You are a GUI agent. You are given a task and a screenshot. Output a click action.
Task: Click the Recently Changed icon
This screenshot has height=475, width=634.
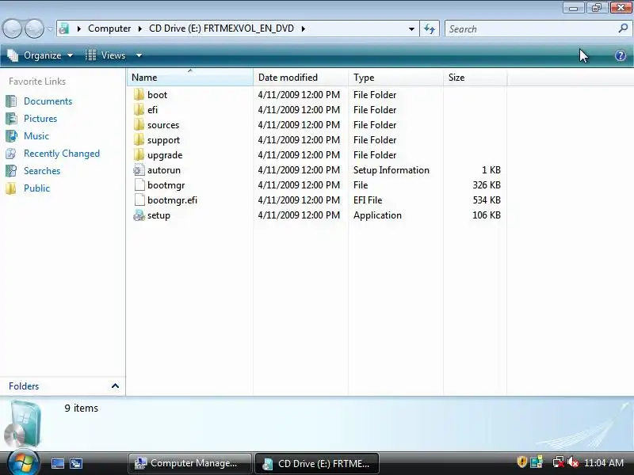click(11, 154)
